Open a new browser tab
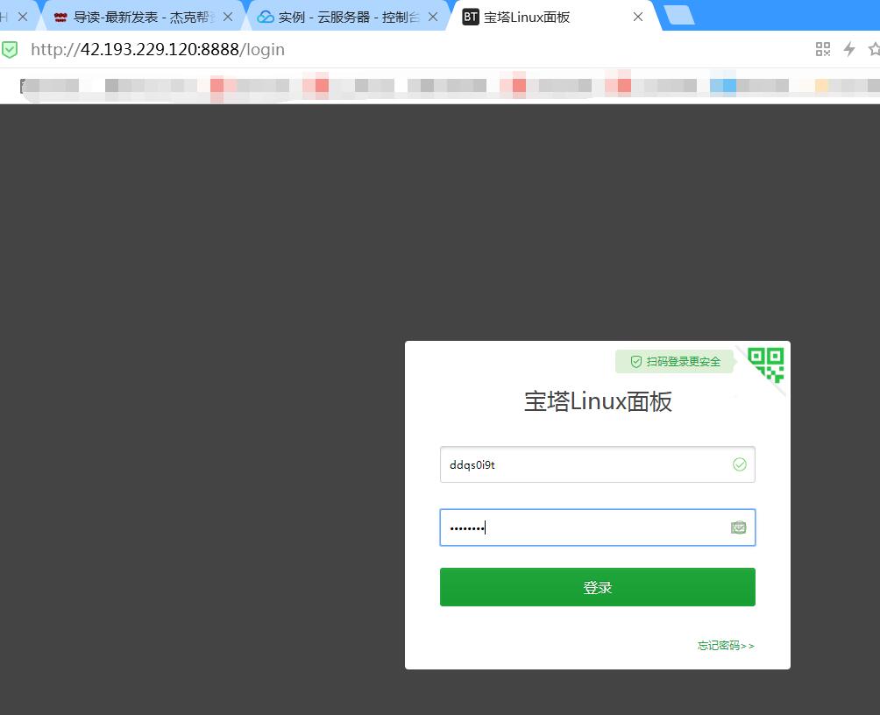 click(679, 15)
